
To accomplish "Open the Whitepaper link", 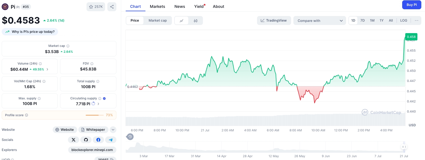I will tap(93, 130).
